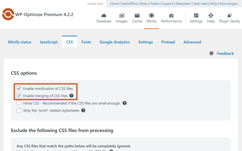The height and width of the screenshot is (151, 242).
Task: Click 'Exclude the following CSS files' heading
Action: coord(62,131)
